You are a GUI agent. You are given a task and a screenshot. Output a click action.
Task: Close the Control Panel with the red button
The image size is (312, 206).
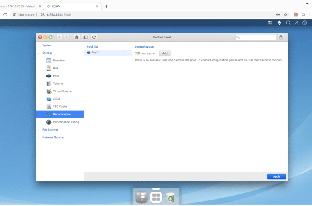point(40,37)
